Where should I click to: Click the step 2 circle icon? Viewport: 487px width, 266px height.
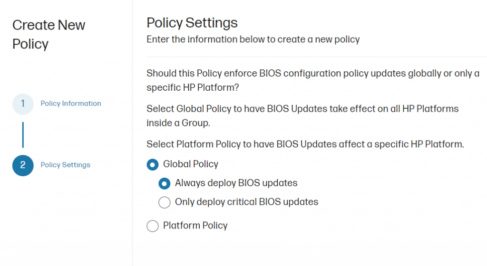click(23, 165)
